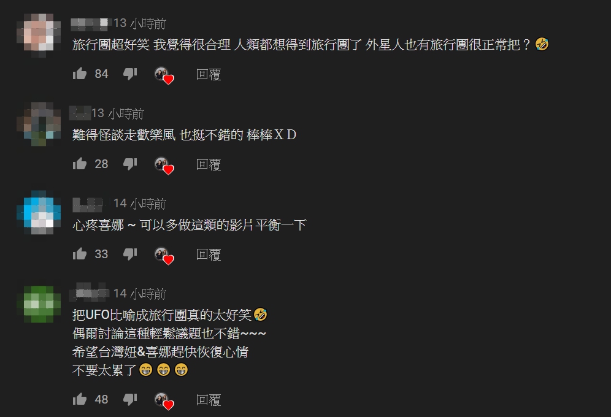Image resolution: width=611 pixels, height=417 pixels.
Task: Reply (回覆) to the 旅行團超好笑 comment
Action: click(x=209, y=74)
